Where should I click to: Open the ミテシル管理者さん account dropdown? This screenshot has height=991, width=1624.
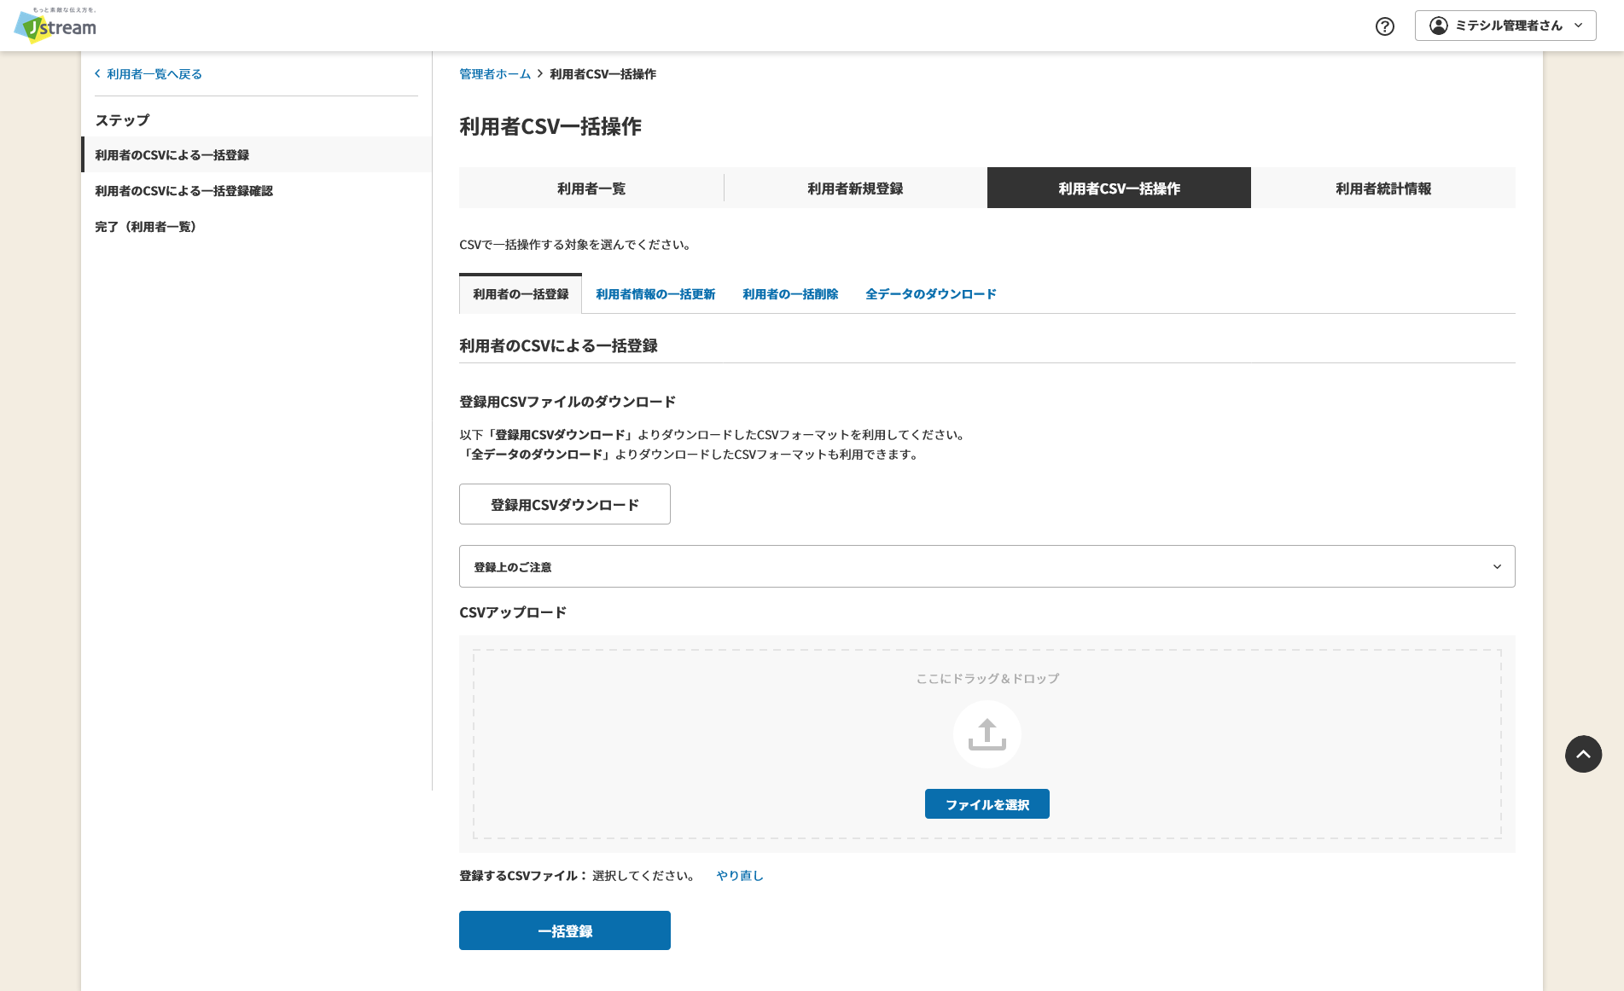tap(1505, 26)
